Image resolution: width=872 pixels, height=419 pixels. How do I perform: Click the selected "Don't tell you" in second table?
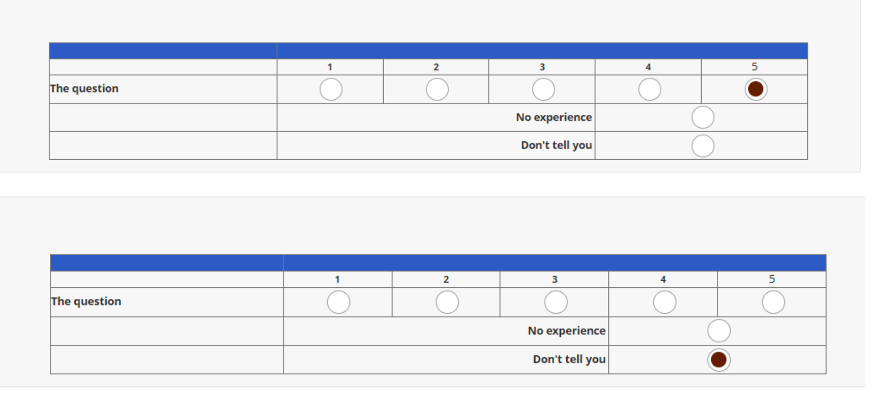tap(718, 360)
